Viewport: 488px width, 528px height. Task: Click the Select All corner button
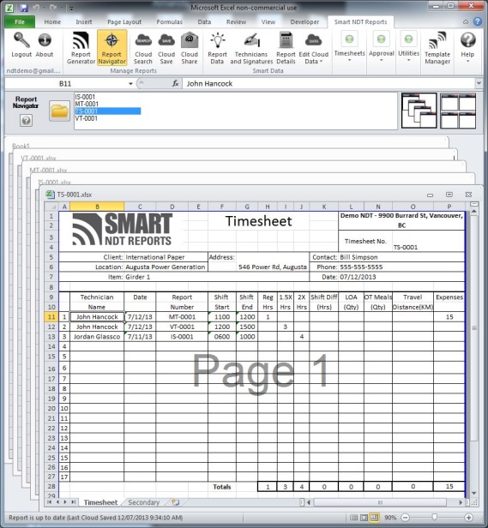pos(51,207)
